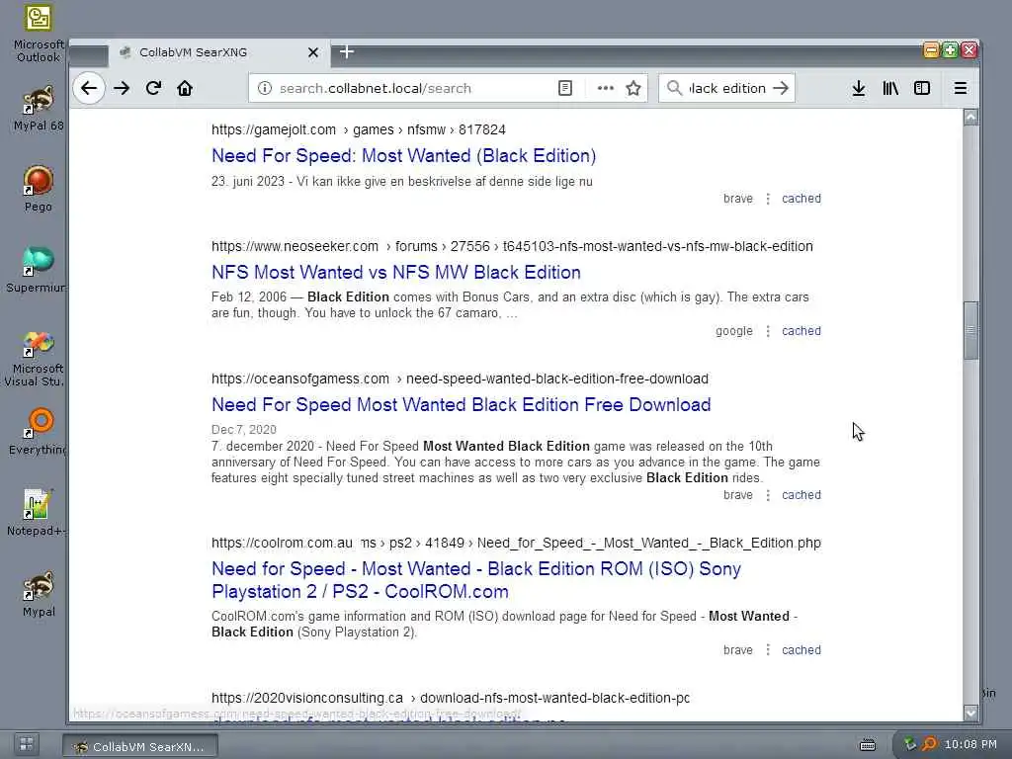
Task: Open the hamburger application menu
Action: point(961,88)
